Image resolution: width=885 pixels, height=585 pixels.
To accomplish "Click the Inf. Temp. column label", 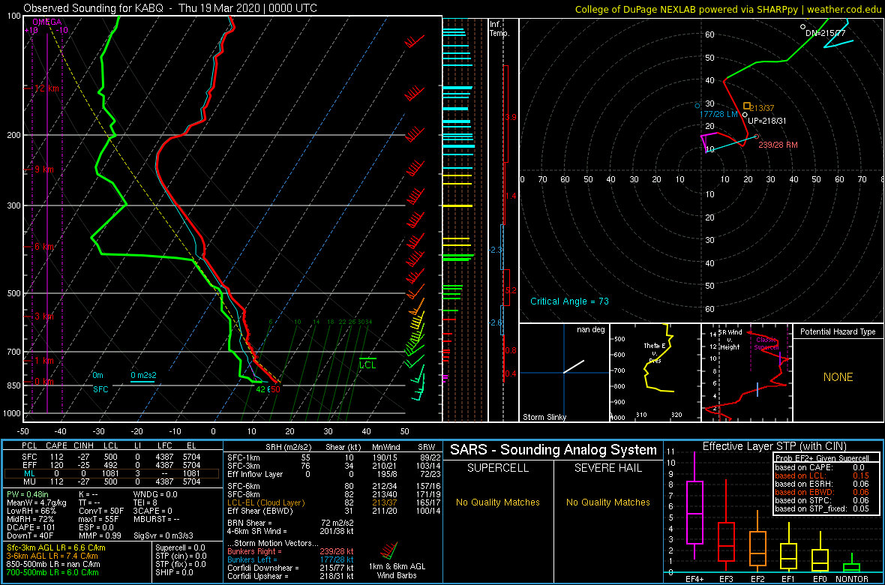I will tap(500, 28).
